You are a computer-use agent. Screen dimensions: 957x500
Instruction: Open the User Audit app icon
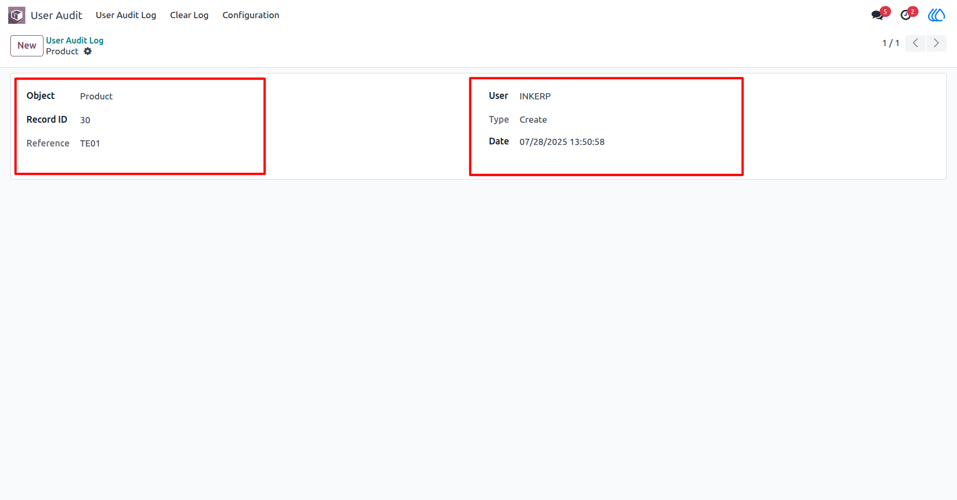17,16
